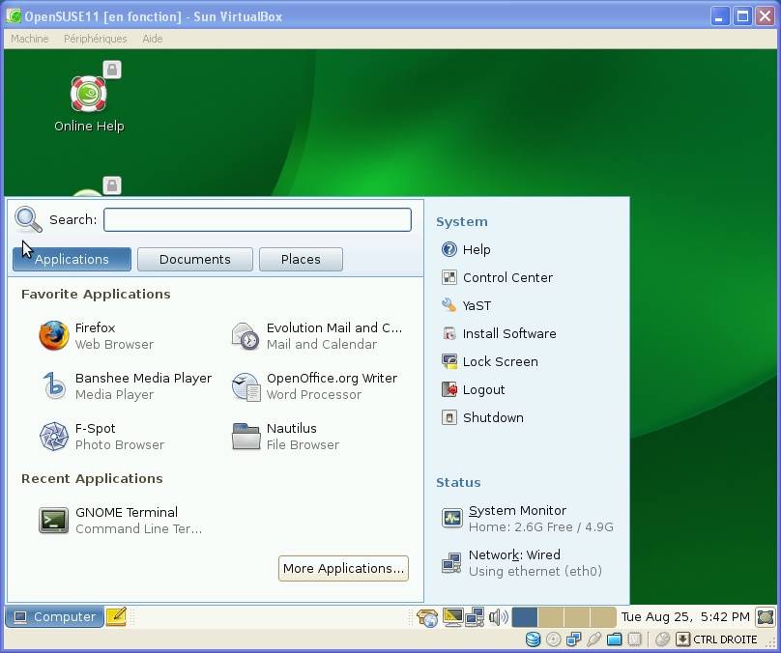Open System Monitor status entry
Image resolution: width=781 pixels, height=653 pixels.
point(528,518)
